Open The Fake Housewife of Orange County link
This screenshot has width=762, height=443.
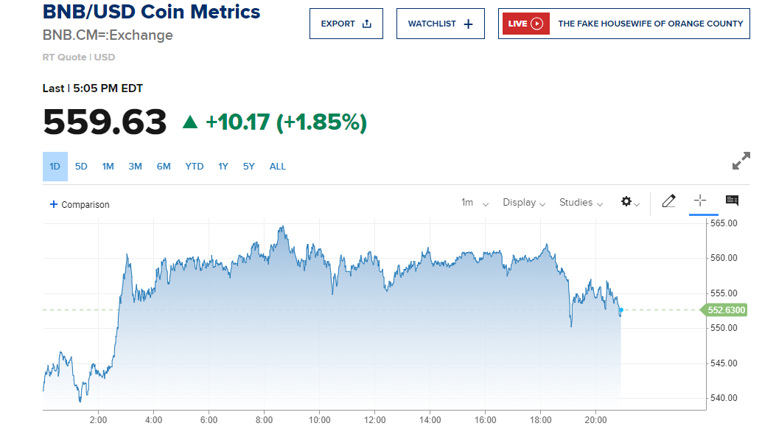click(x=650, y=24)
